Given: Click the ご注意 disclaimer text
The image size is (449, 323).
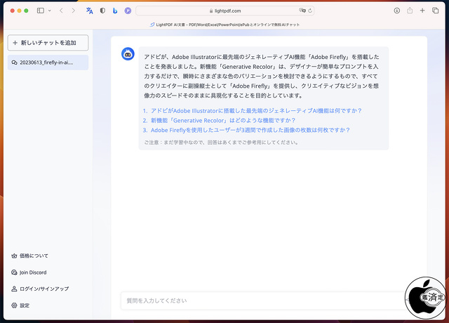Looking at the screenshot, I should tap(222, 143).
